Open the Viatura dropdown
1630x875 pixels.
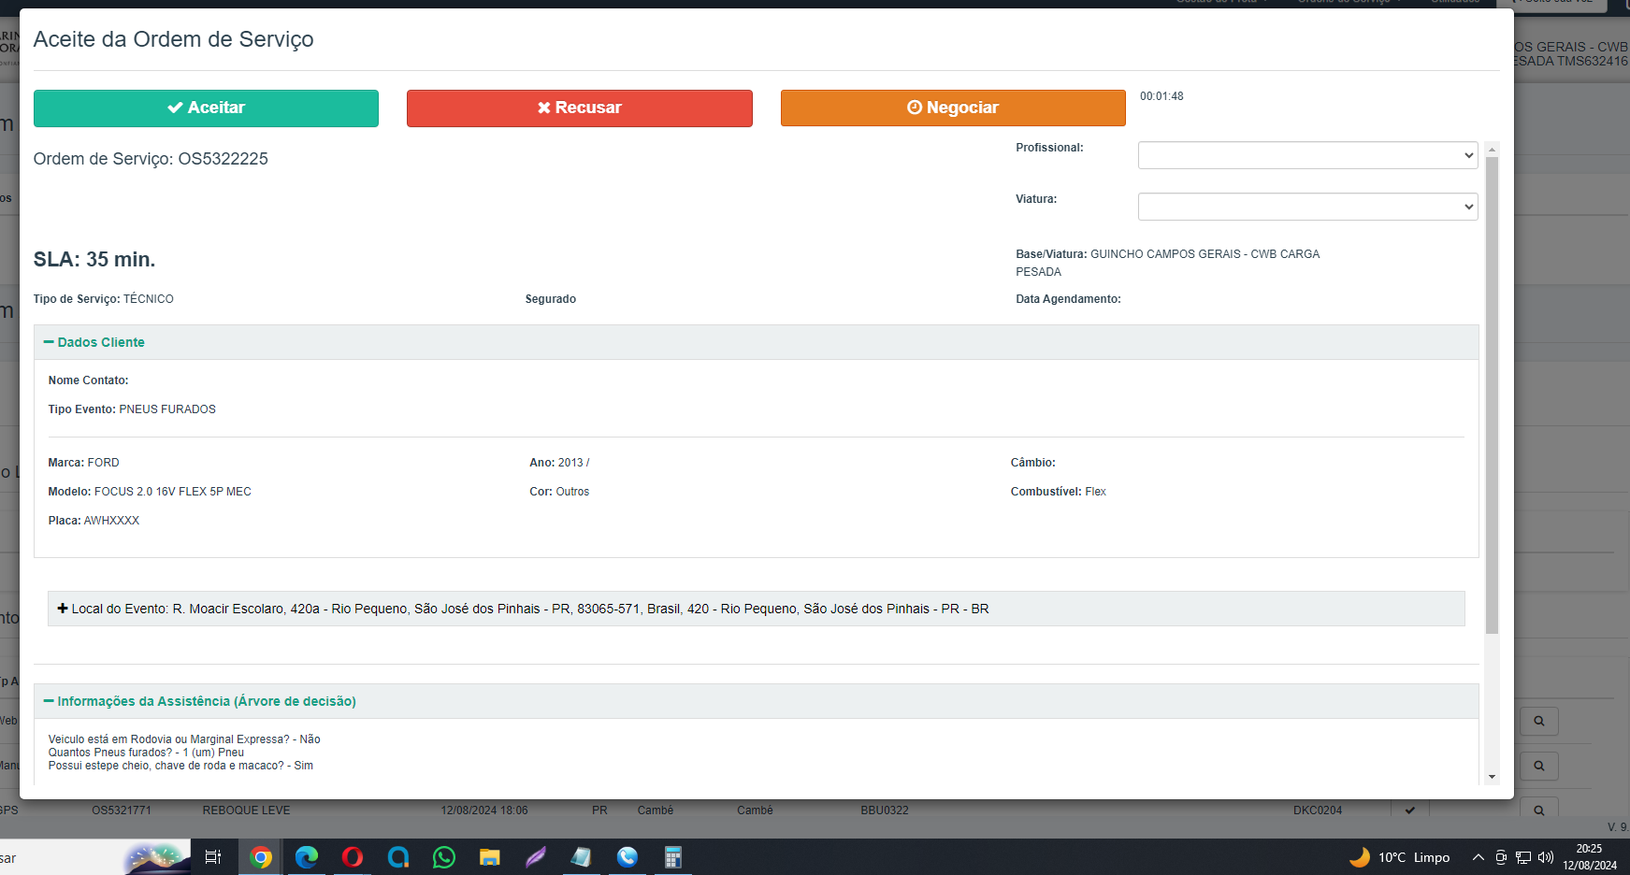coord(1306,207)
